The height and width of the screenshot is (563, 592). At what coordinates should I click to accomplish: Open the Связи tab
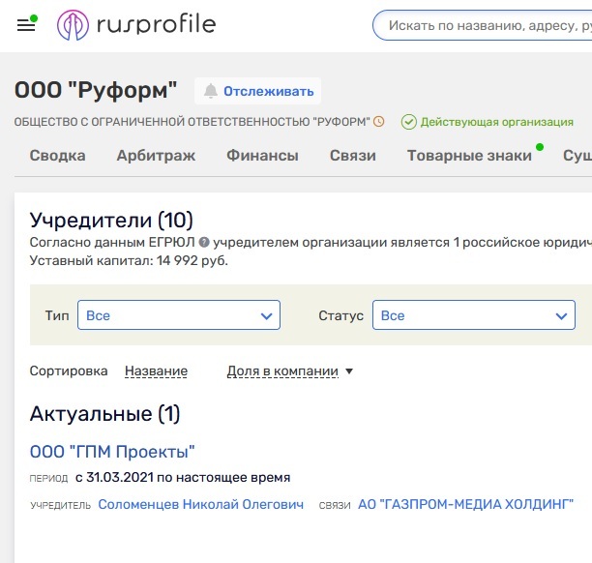[353, 156]
